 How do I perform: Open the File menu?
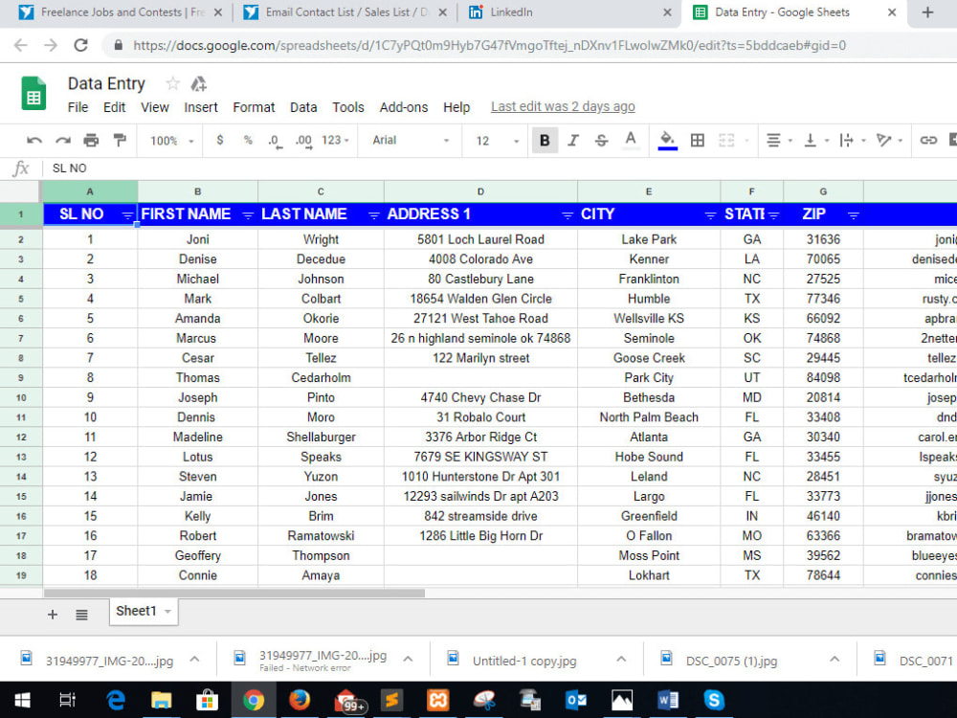point(78,107)
